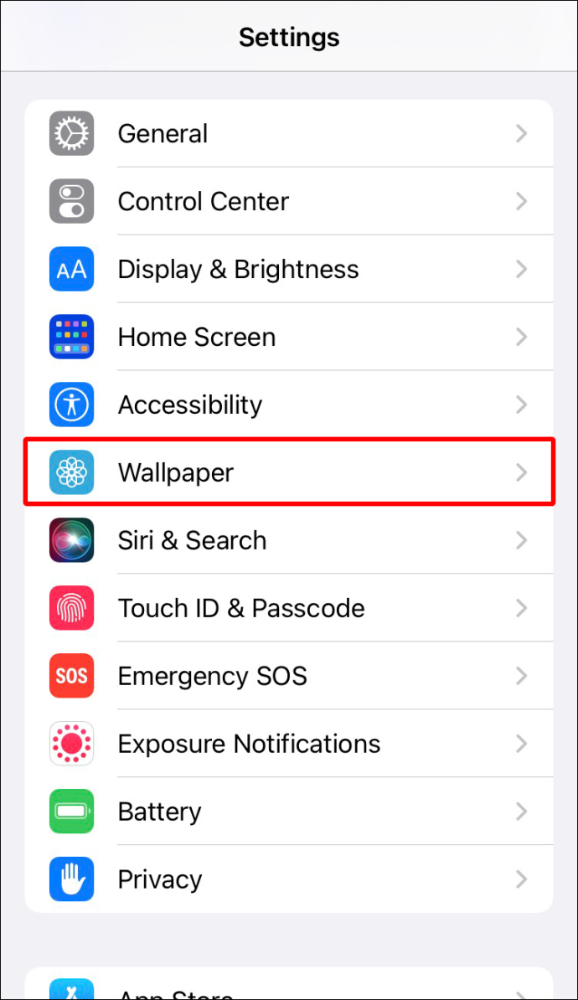Tap the Accessibility figure icon
The height and width of the screenshot is (1000, 578).
71,405
